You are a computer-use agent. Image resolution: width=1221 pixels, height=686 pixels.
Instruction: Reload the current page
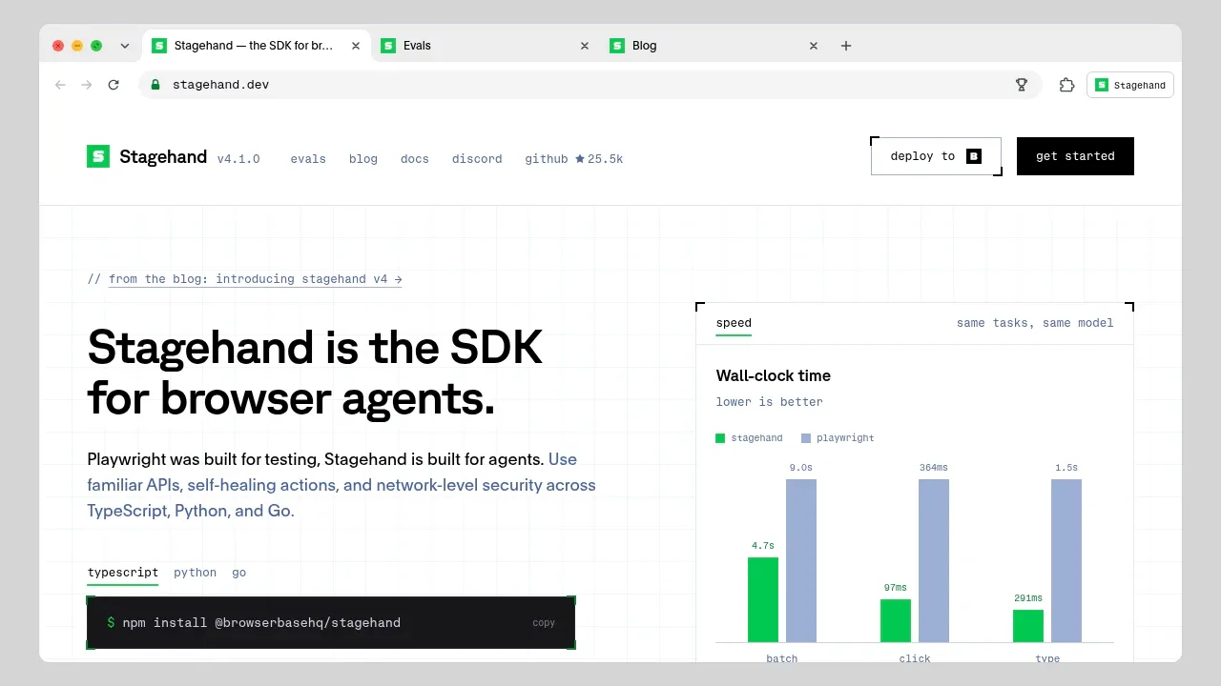[x=114, y=85]
